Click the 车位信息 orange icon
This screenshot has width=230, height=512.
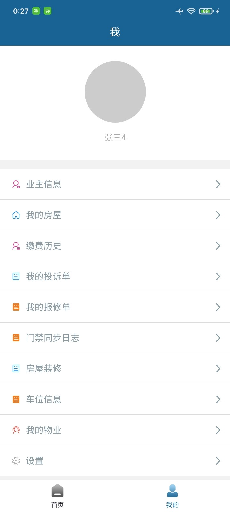[16, 399]
